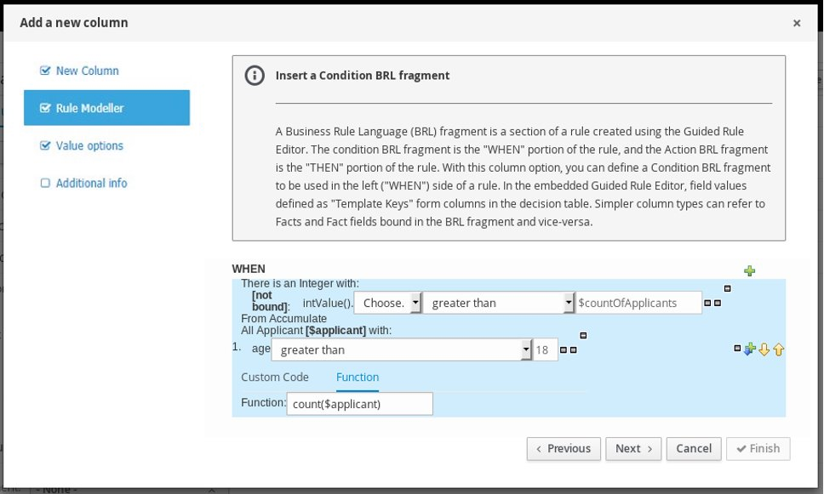Select the Rule Modeller step checkbox
Screen dimensions: 824x494
click(x=45, y=108)
